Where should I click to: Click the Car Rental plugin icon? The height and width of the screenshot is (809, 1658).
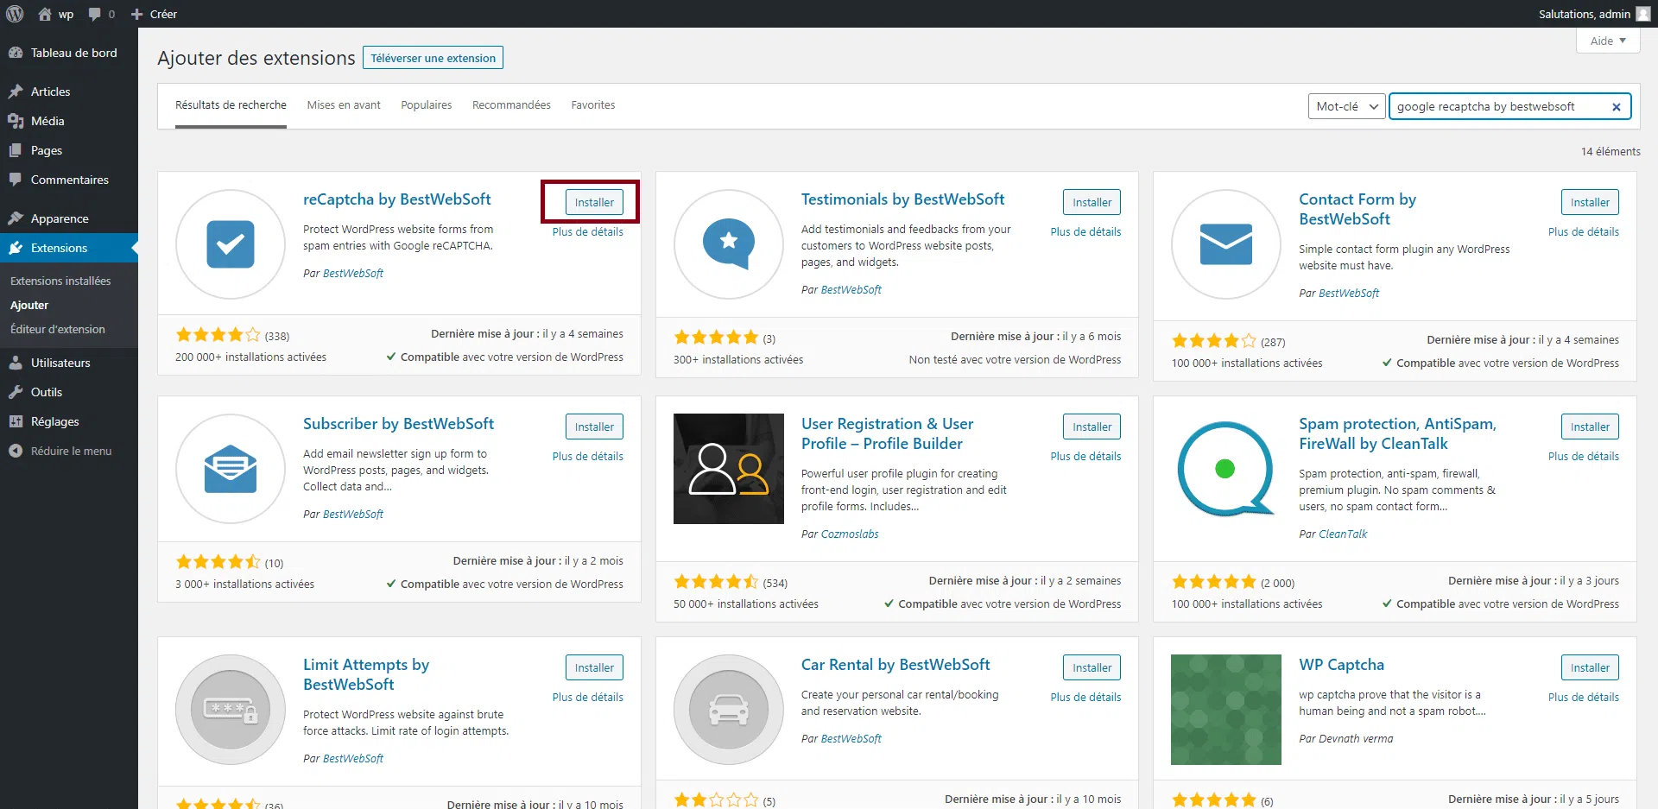[x=729, y=710]
